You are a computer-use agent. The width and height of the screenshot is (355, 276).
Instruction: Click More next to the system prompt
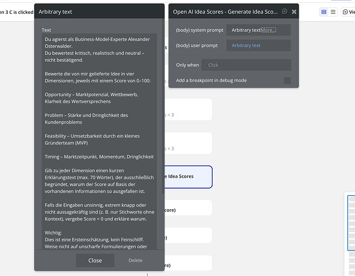[x=268, y=30]
